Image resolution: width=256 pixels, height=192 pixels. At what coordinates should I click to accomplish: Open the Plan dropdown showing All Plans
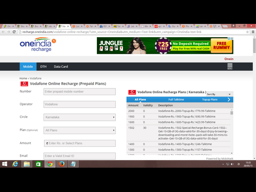[79, 130]
